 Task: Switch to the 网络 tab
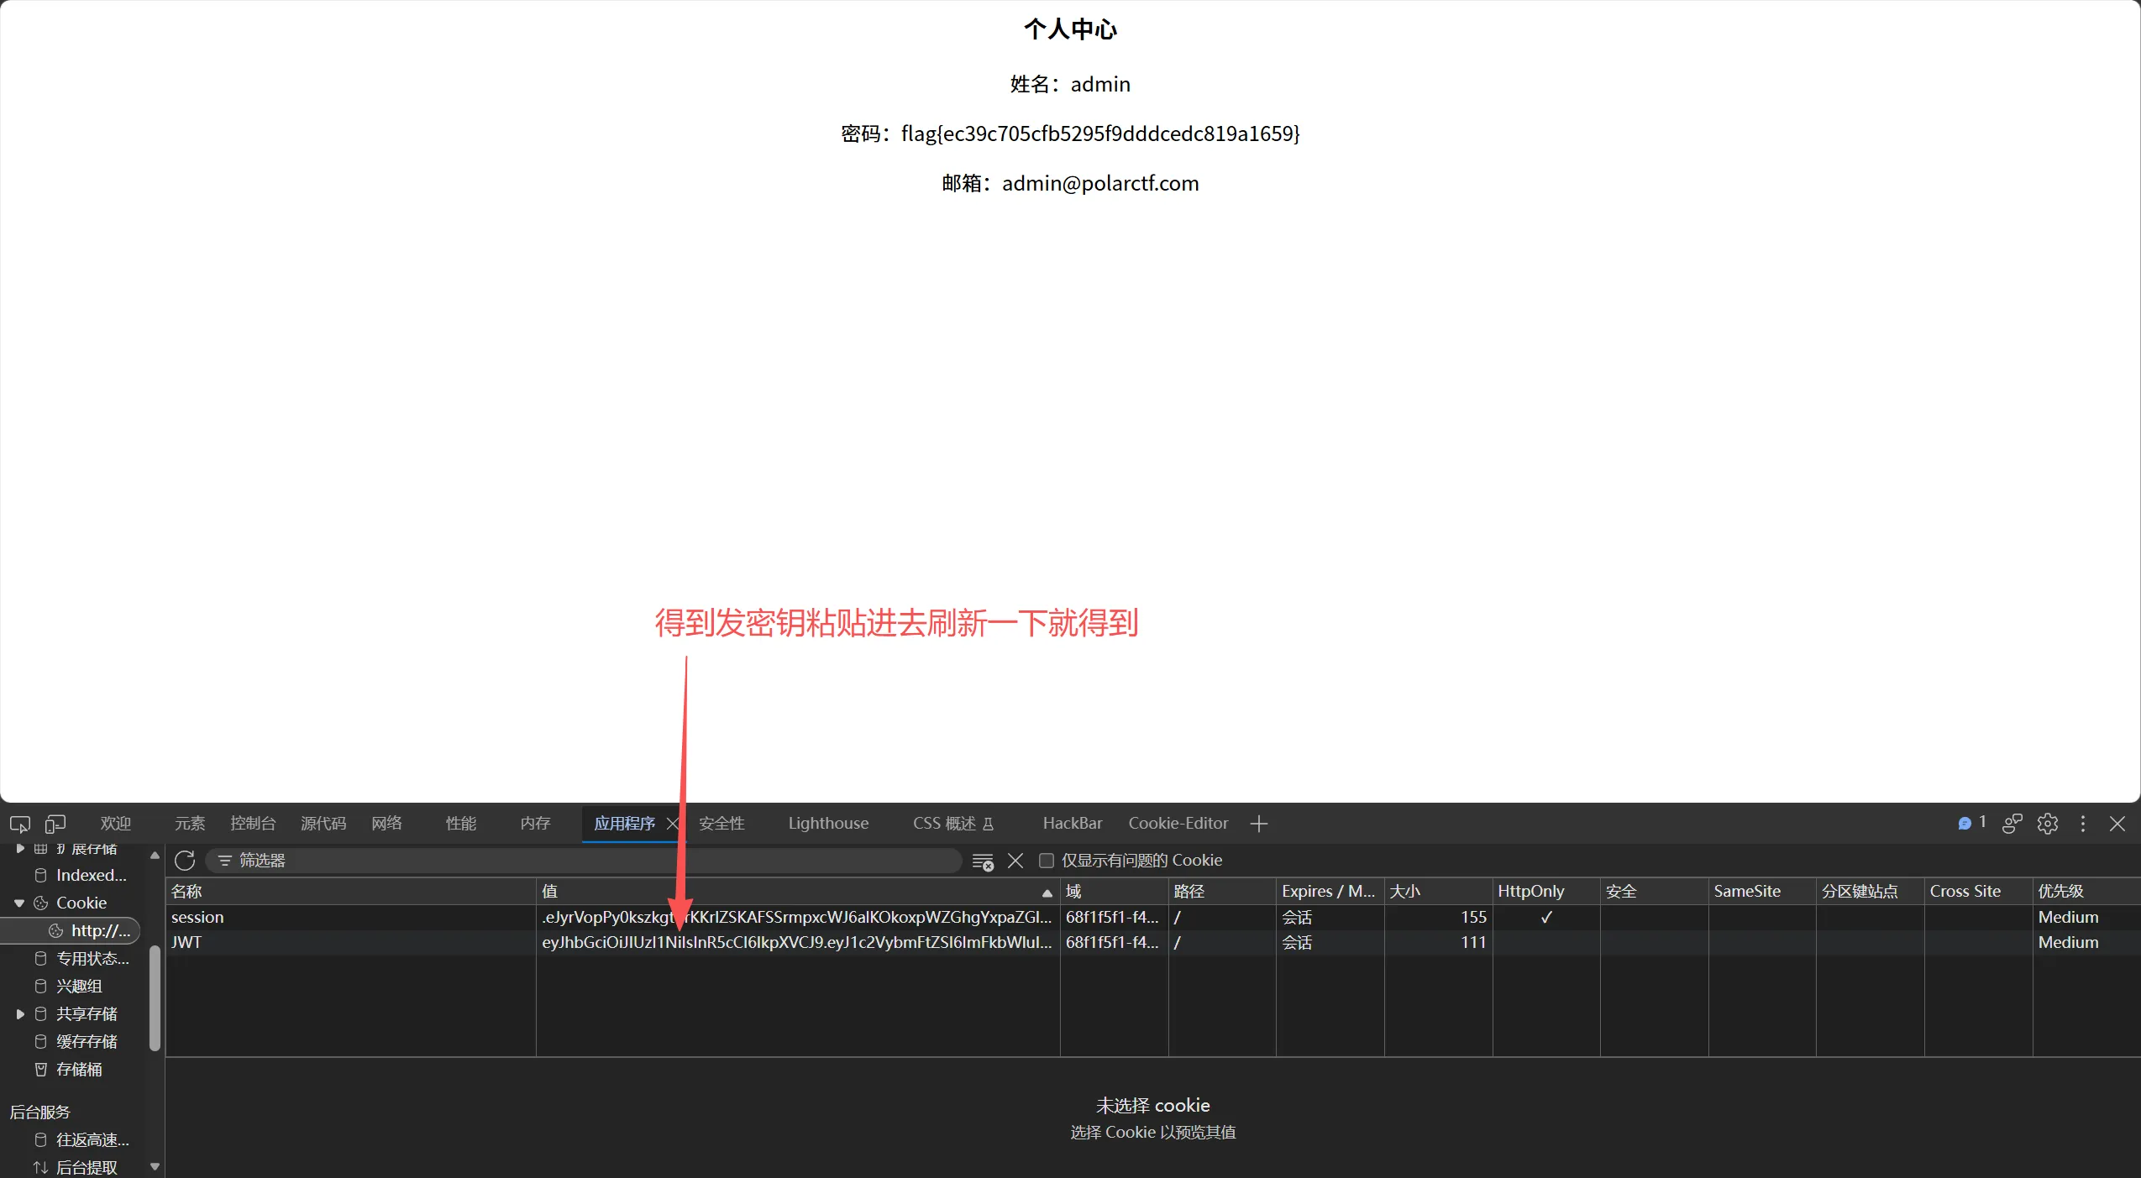387,824
